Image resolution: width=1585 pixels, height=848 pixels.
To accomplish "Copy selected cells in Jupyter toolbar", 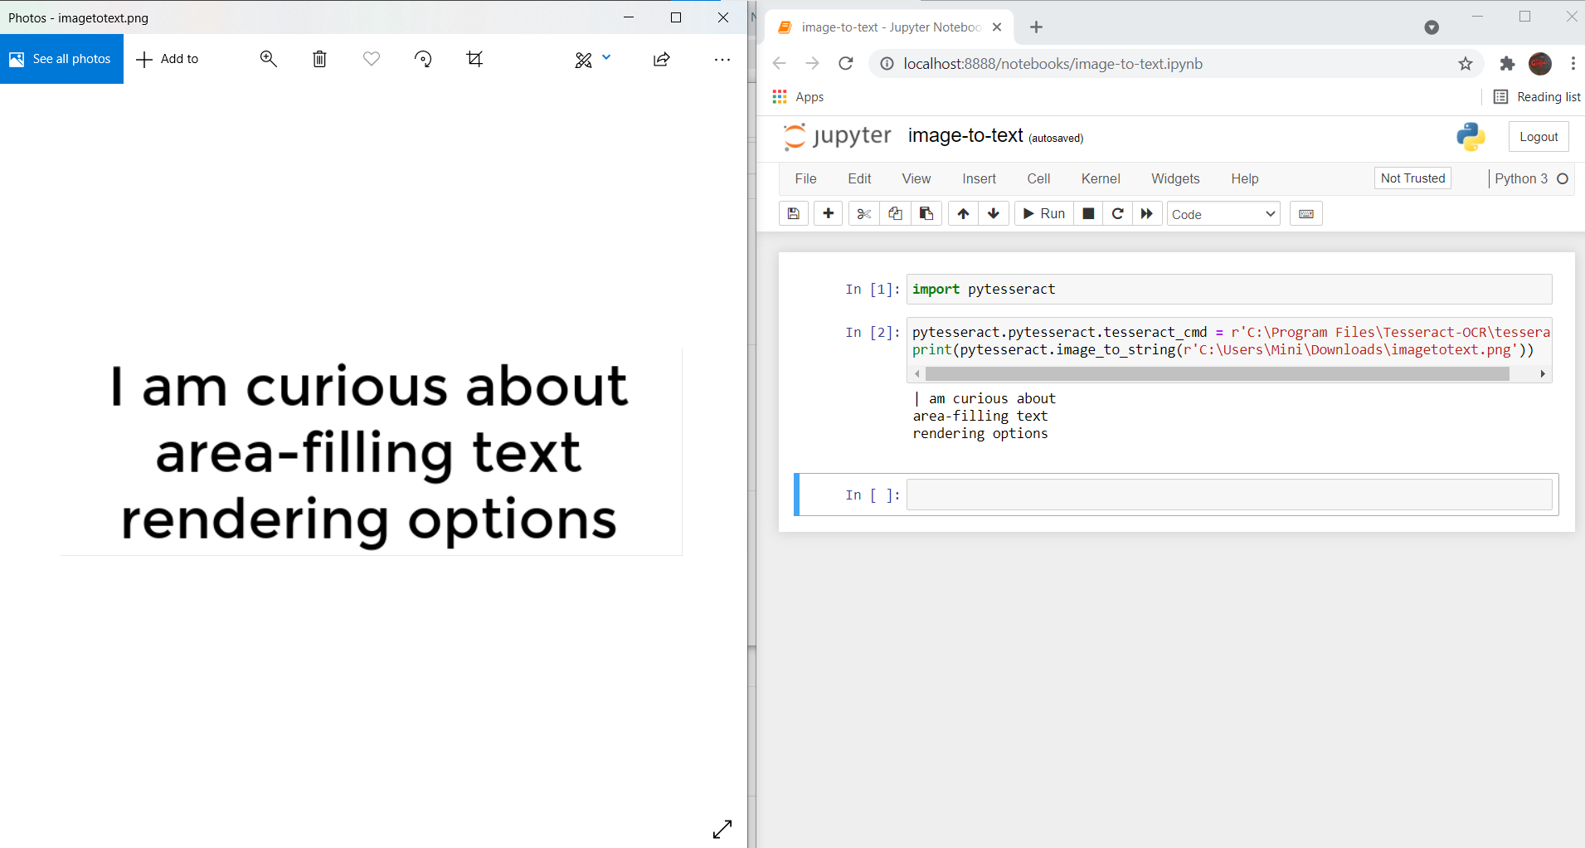I will (x=895, y=214).
